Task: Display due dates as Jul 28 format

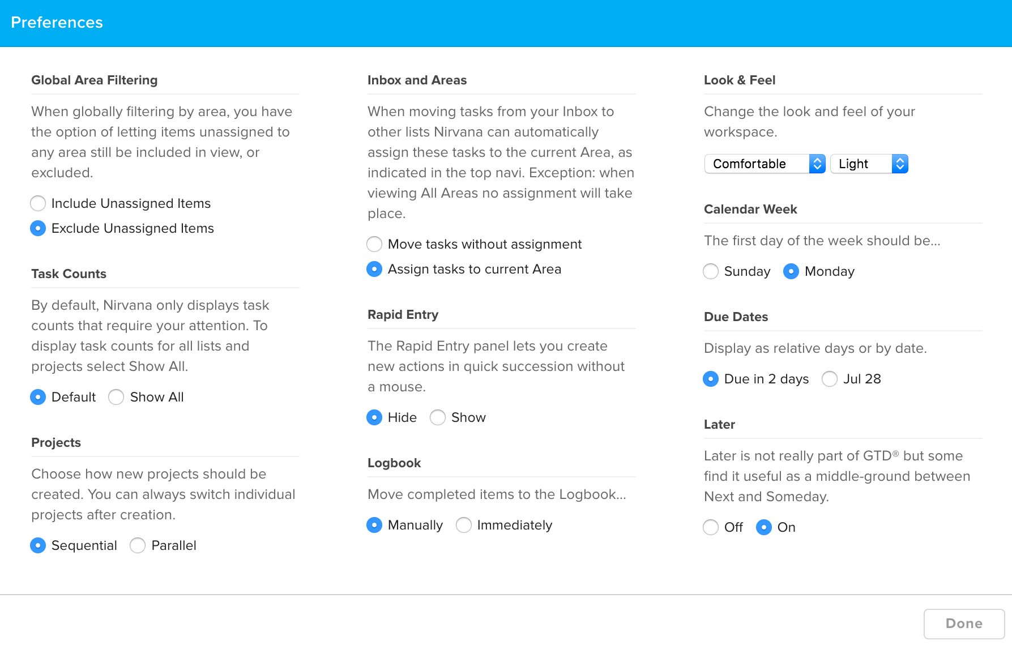Action: pos(830,379)
